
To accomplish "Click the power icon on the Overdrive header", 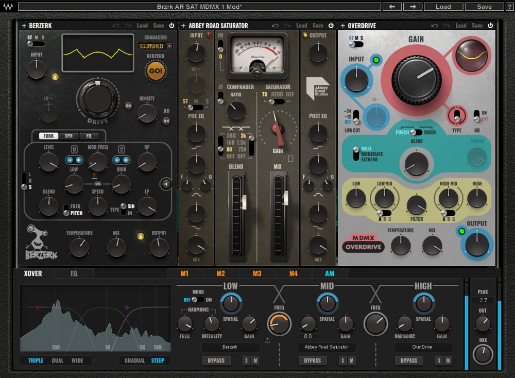I will click(490, 25).
